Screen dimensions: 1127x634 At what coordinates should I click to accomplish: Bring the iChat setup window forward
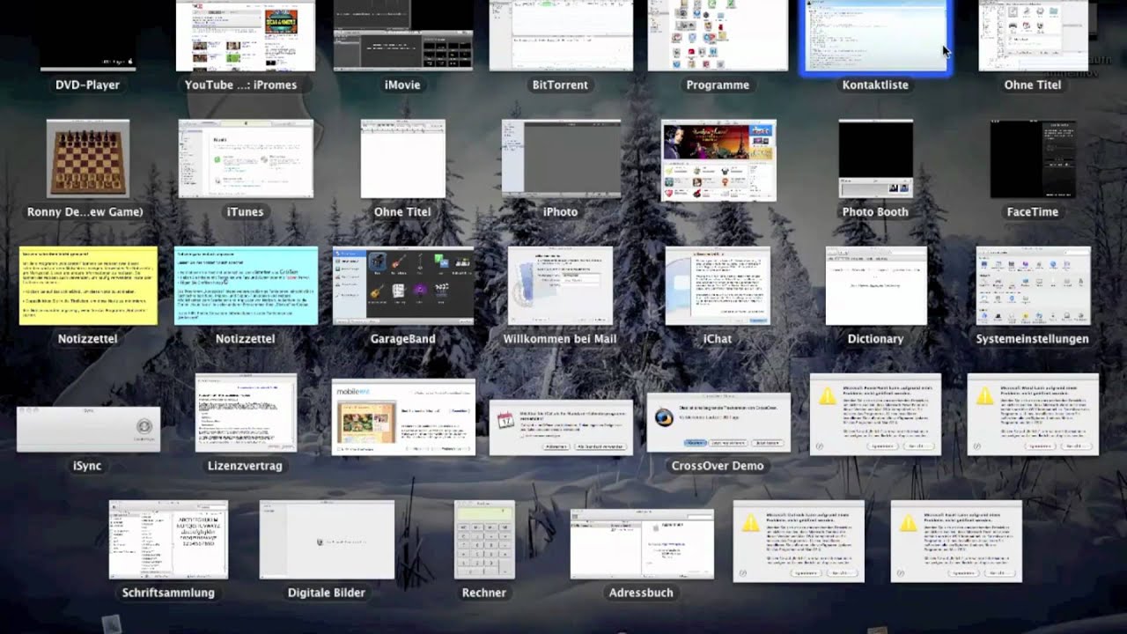[x=718, y=285]
